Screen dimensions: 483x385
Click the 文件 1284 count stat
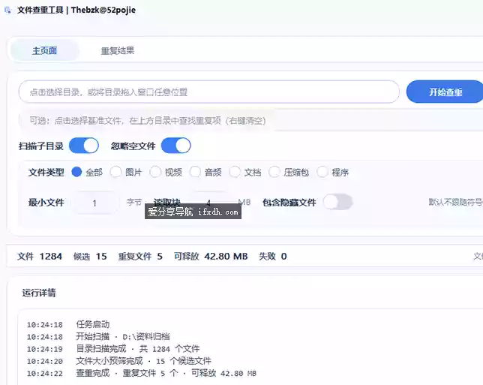coord(40,256)
